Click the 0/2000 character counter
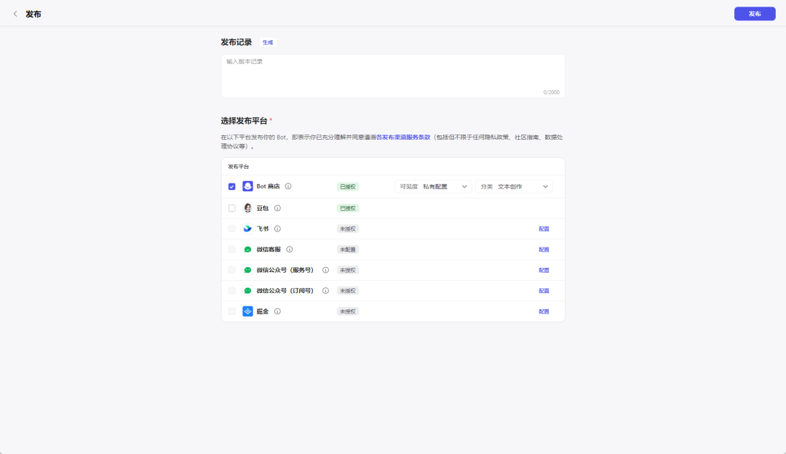The height and width of the screenshot is (454, 786). (x=551, y=92)
